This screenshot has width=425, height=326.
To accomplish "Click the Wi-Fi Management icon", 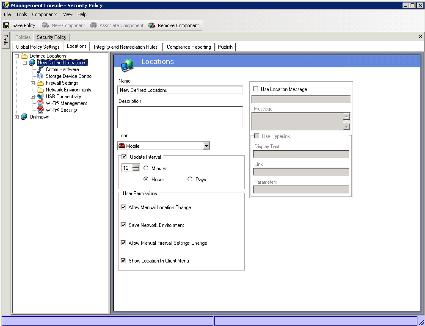I will point(40,103).
